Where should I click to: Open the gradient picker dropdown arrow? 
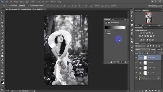[x=126, y=28]
